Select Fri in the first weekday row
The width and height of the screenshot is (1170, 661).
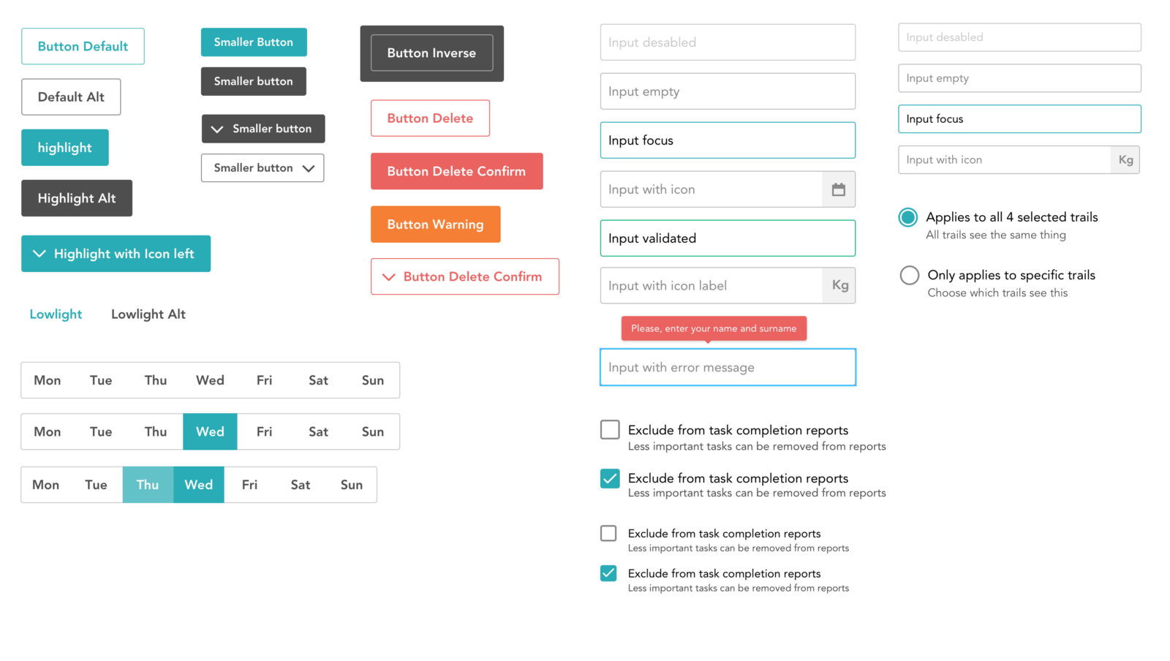(x=264, y=380)
